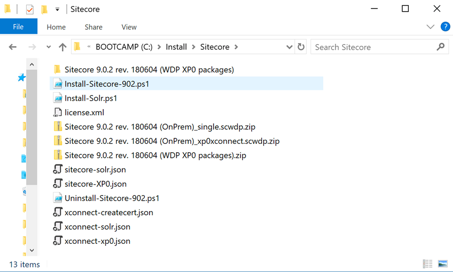Select the Install-Solr.ps1 file name
453x272 pixels.
[91, 99]
